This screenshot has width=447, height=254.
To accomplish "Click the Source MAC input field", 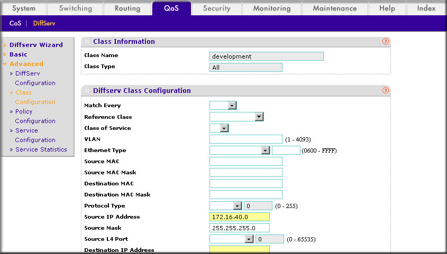I will pos(246,161).
